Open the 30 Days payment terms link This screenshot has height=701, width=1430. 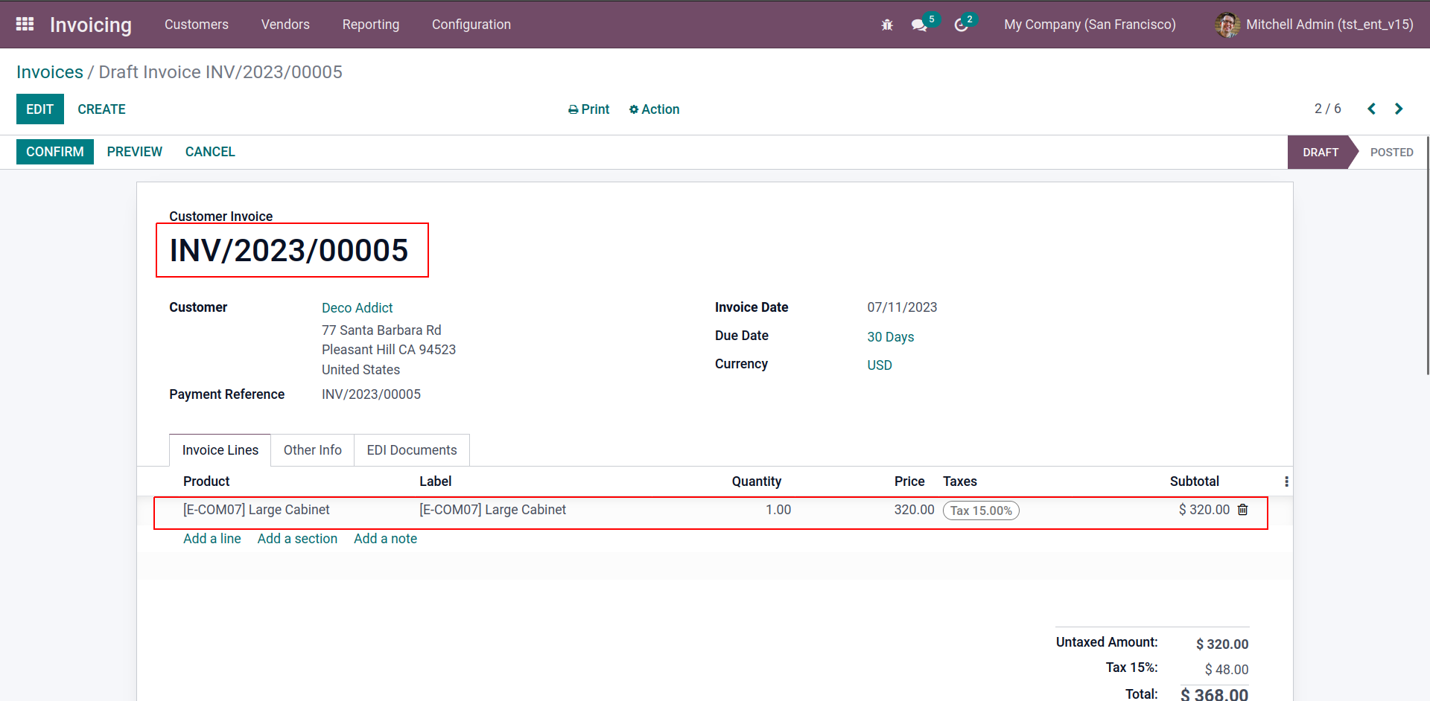click(891, 337)
